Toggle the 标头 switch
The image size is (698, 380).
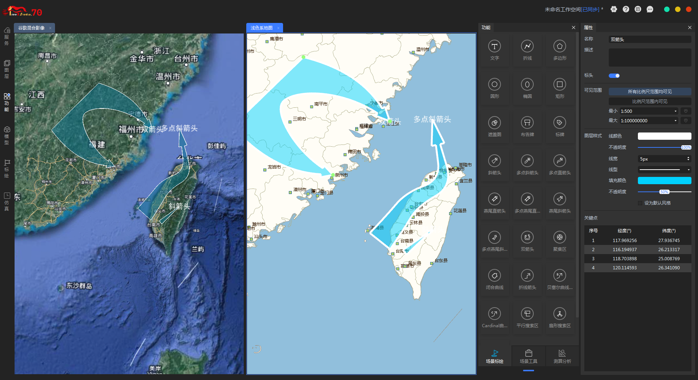coord(614,76)
